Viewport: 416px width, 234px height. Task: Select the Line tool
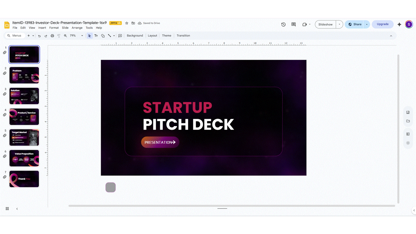pos(110,35)
